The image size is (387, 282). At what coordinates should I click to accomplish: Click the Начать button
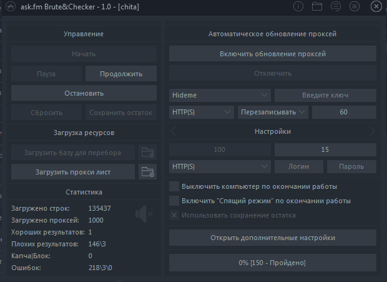[x=84, y=54]
